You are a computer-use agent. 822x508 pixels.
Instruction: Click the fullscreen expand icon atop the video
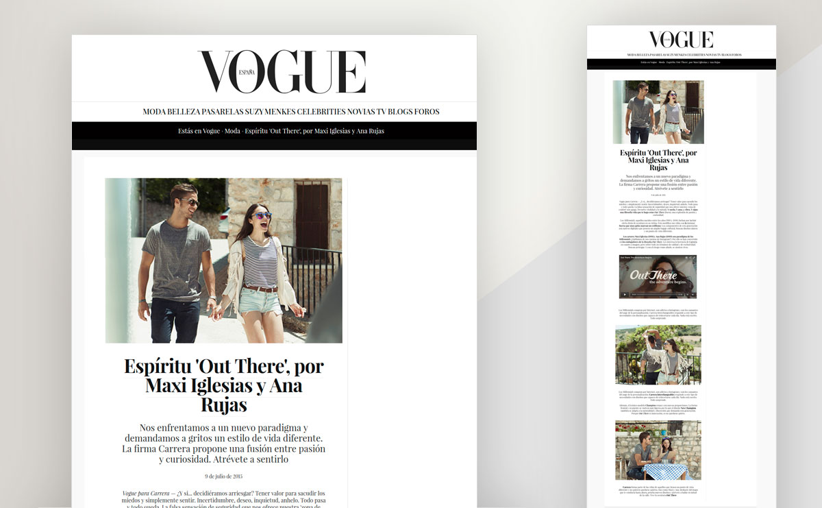[x=694, y=258]
